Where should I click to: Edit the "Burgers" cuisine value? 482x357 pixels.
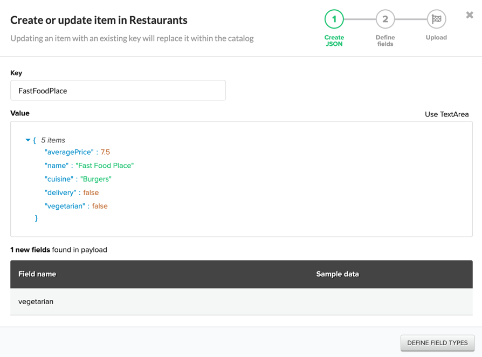point(96,179)
